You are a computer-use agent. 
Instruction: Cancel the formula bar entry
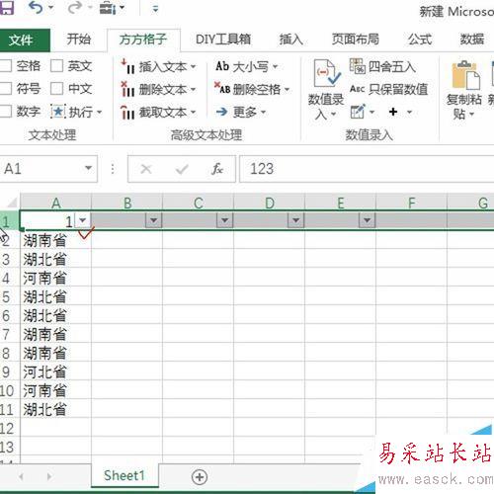pyautogui.click(x=146, y=169)
